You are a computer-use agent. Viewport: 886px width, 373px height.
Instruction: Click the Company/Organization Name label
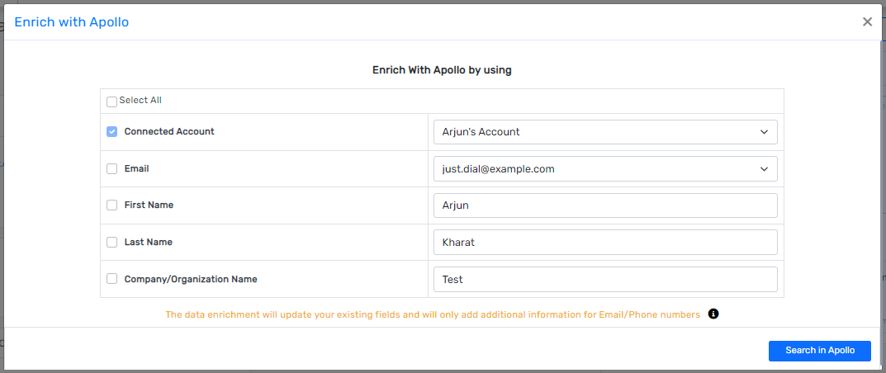pyautogui.click(x=191, y=279)
